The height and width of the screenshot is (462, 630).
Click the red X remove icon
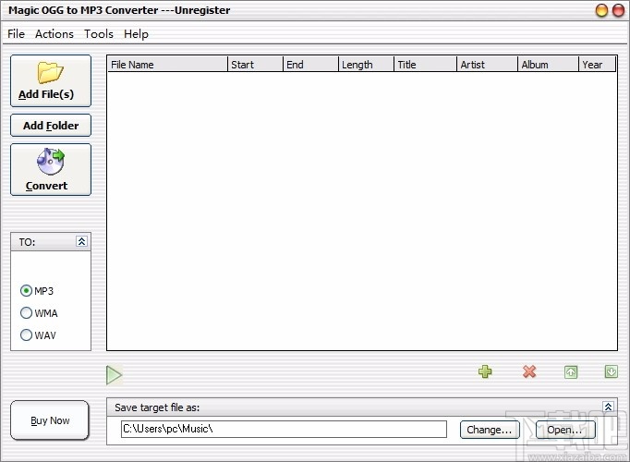coord(529,371)
